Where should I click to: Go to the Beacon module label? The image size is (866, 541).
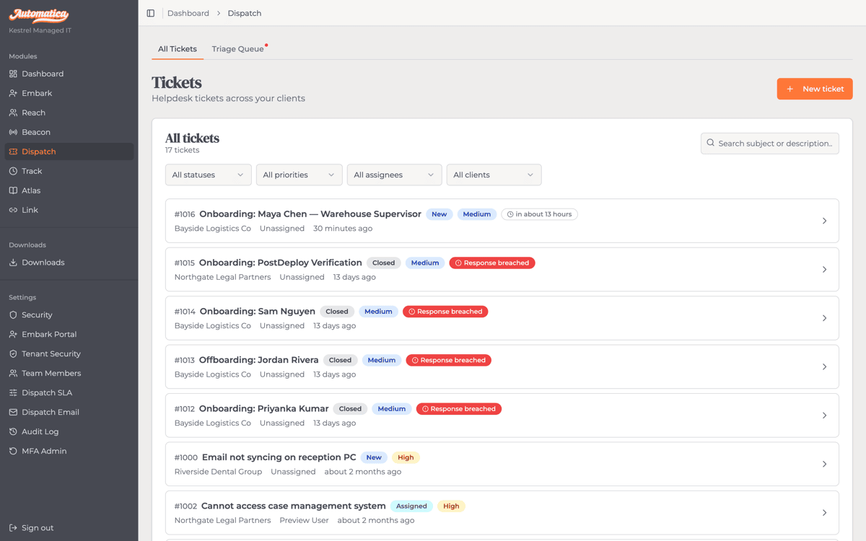pyautogui.click(x=36, y=132)
